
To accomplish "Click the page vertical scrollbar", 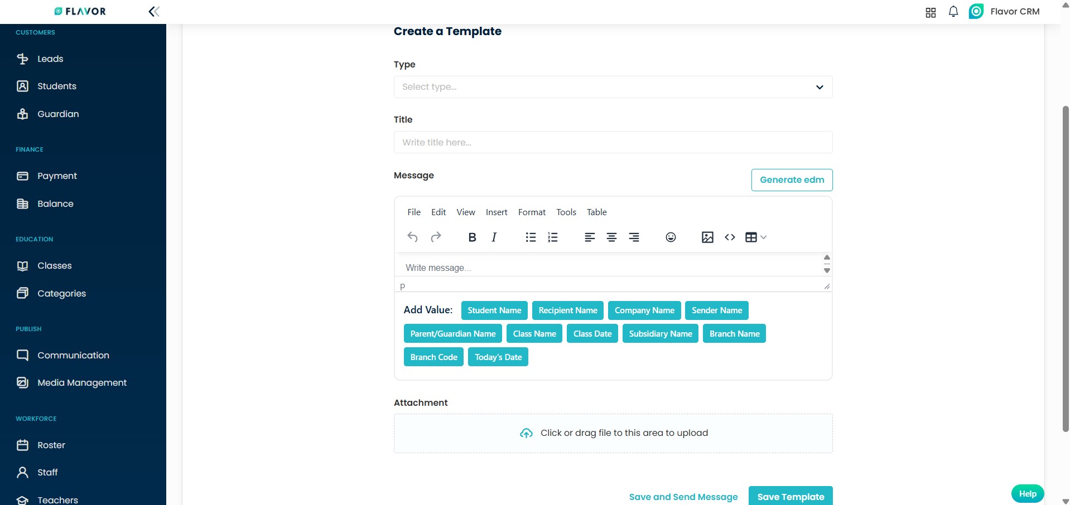I will coord(1065,268).
